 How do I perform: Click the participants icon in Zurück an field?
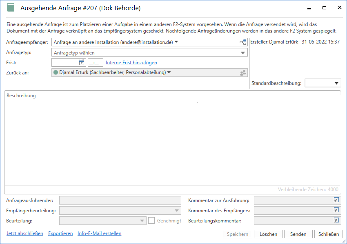click(x=243, y=73)
